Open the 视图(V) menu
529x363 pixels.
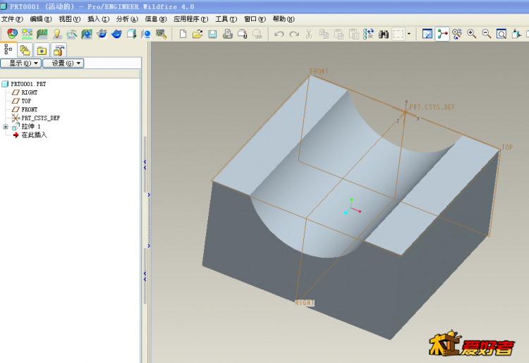point(70,19)
